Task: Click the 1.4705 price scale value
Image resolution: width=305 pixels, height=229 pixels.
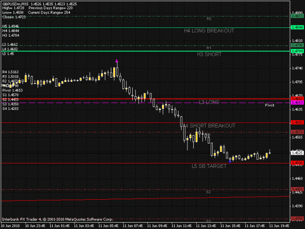Action: [297, 82]
